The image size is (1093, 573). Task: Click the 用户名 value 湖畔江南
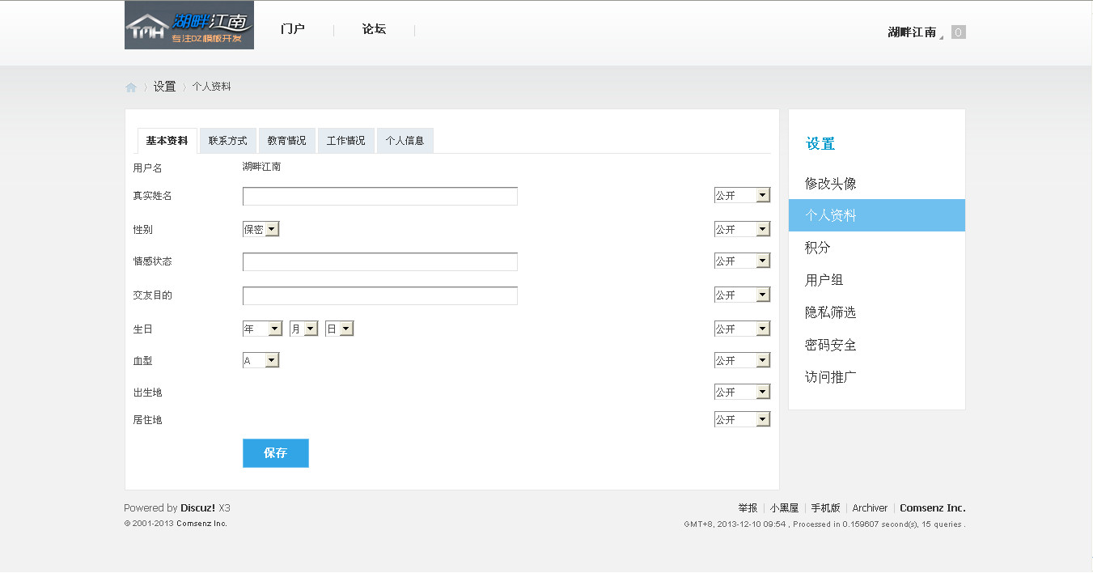[x=261, y=167]
